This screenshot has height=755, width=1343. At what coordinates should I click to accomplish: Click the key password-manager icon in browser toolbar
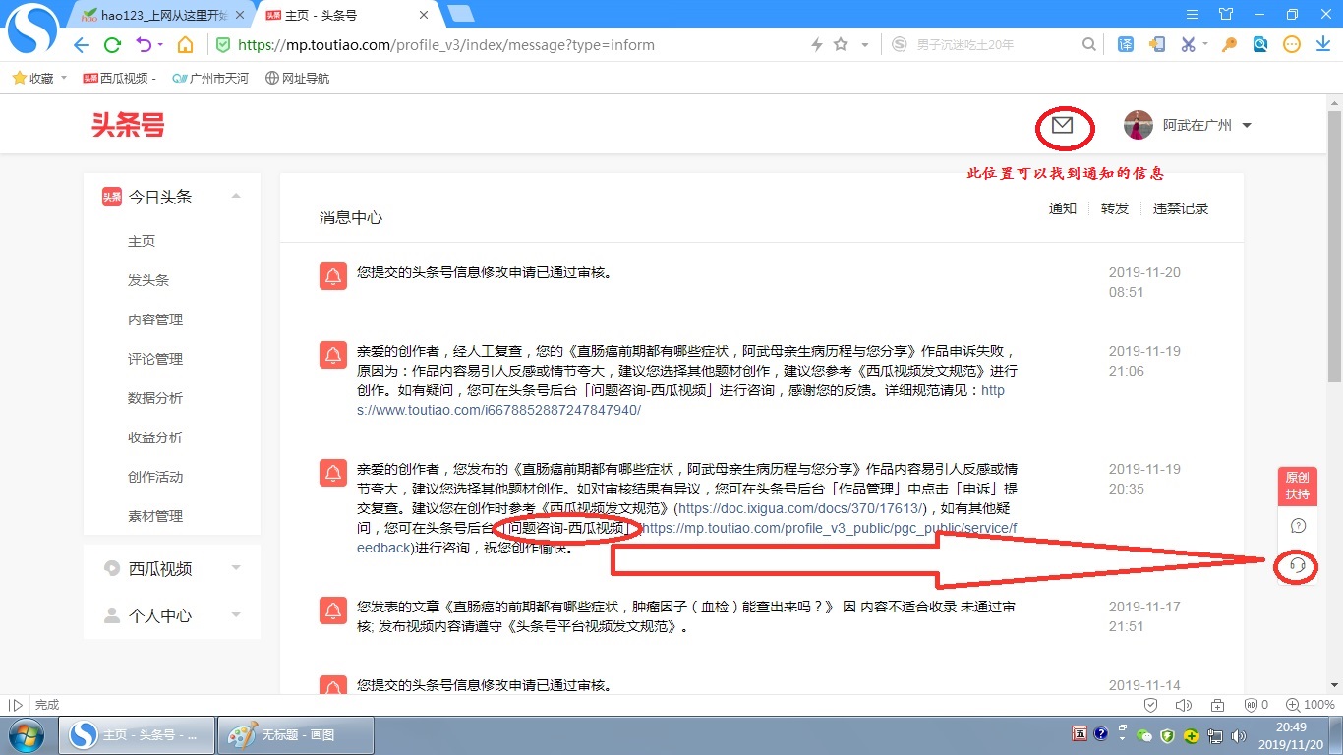point(1227,44)
